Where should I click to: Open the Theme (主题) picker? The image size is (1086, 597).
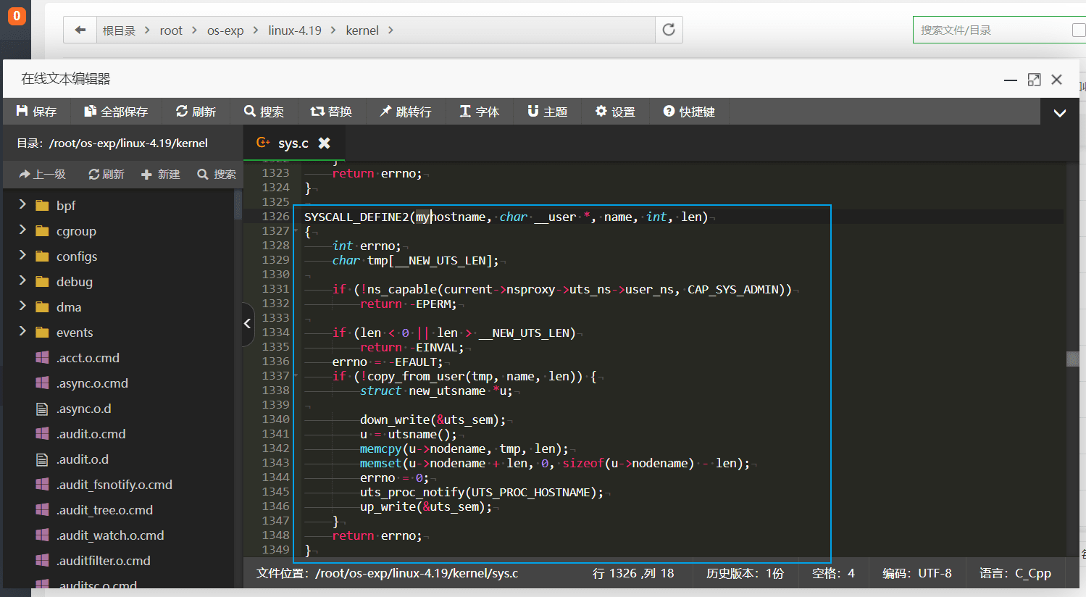click(547, 112)
